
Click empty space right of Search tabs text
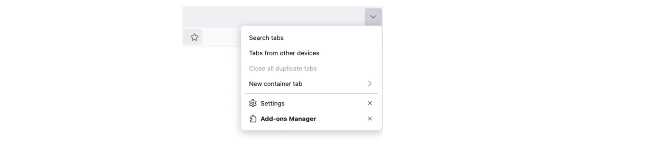(x=331, y=38)
